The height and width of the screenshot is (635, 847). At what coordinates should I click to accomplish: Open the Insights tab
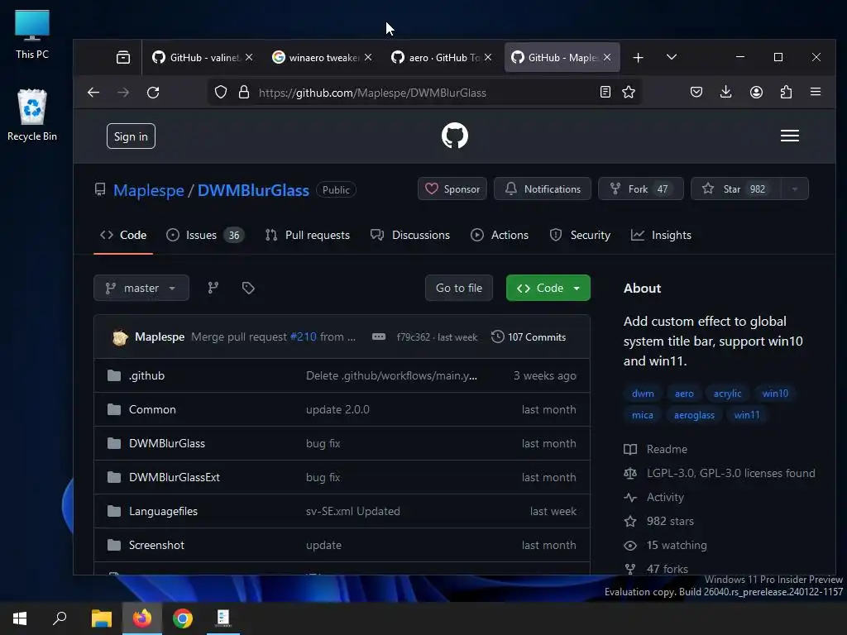click(661, 235)
